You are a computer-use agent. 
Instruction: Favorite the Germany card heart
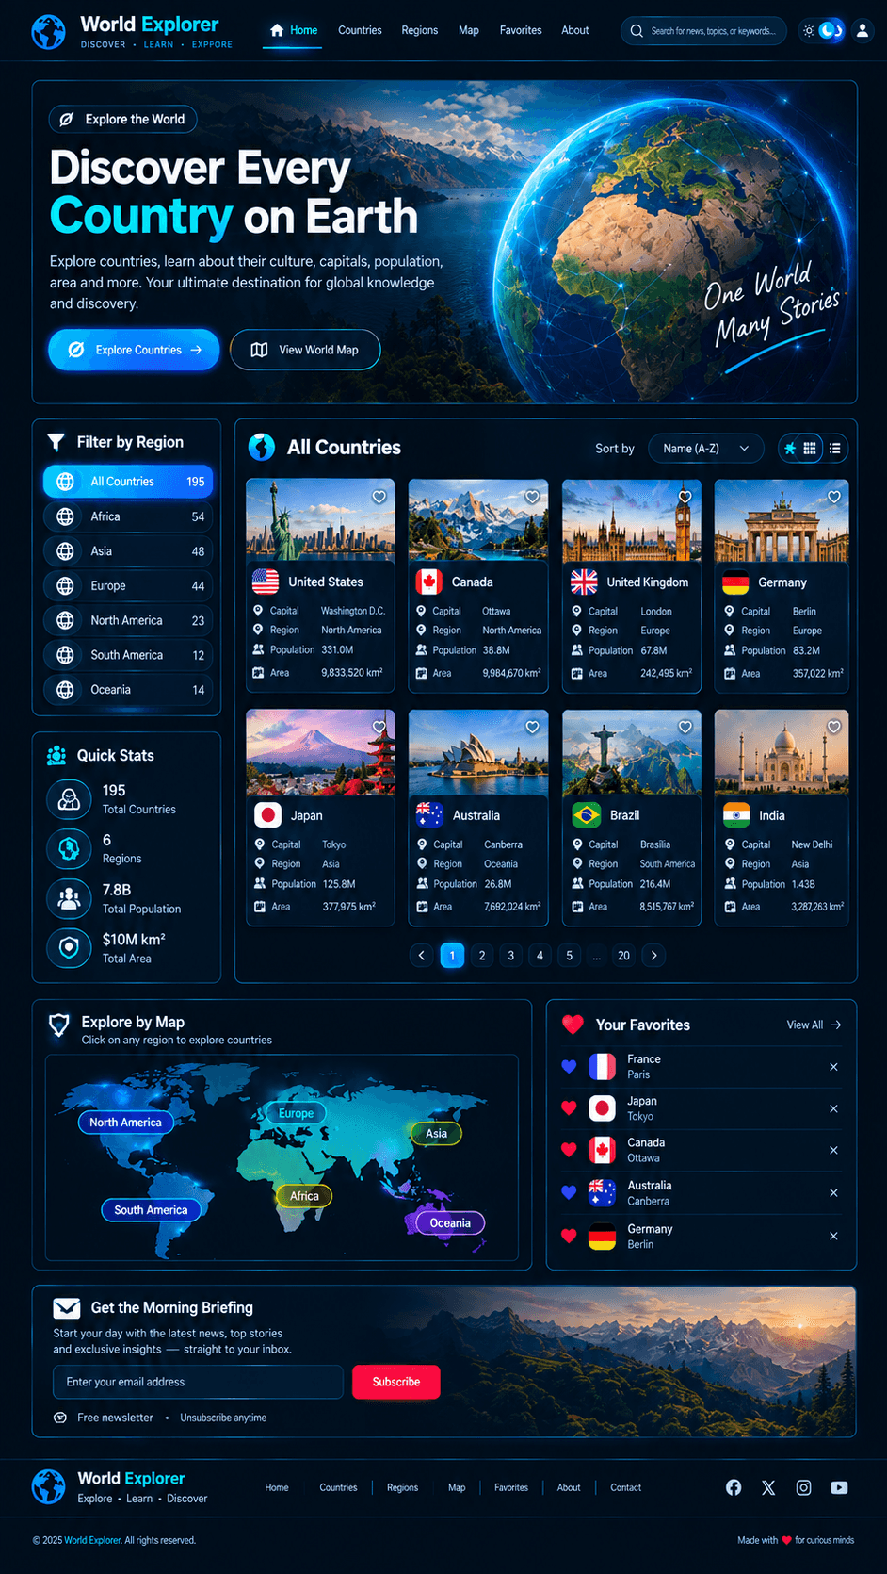pos(834,497)
